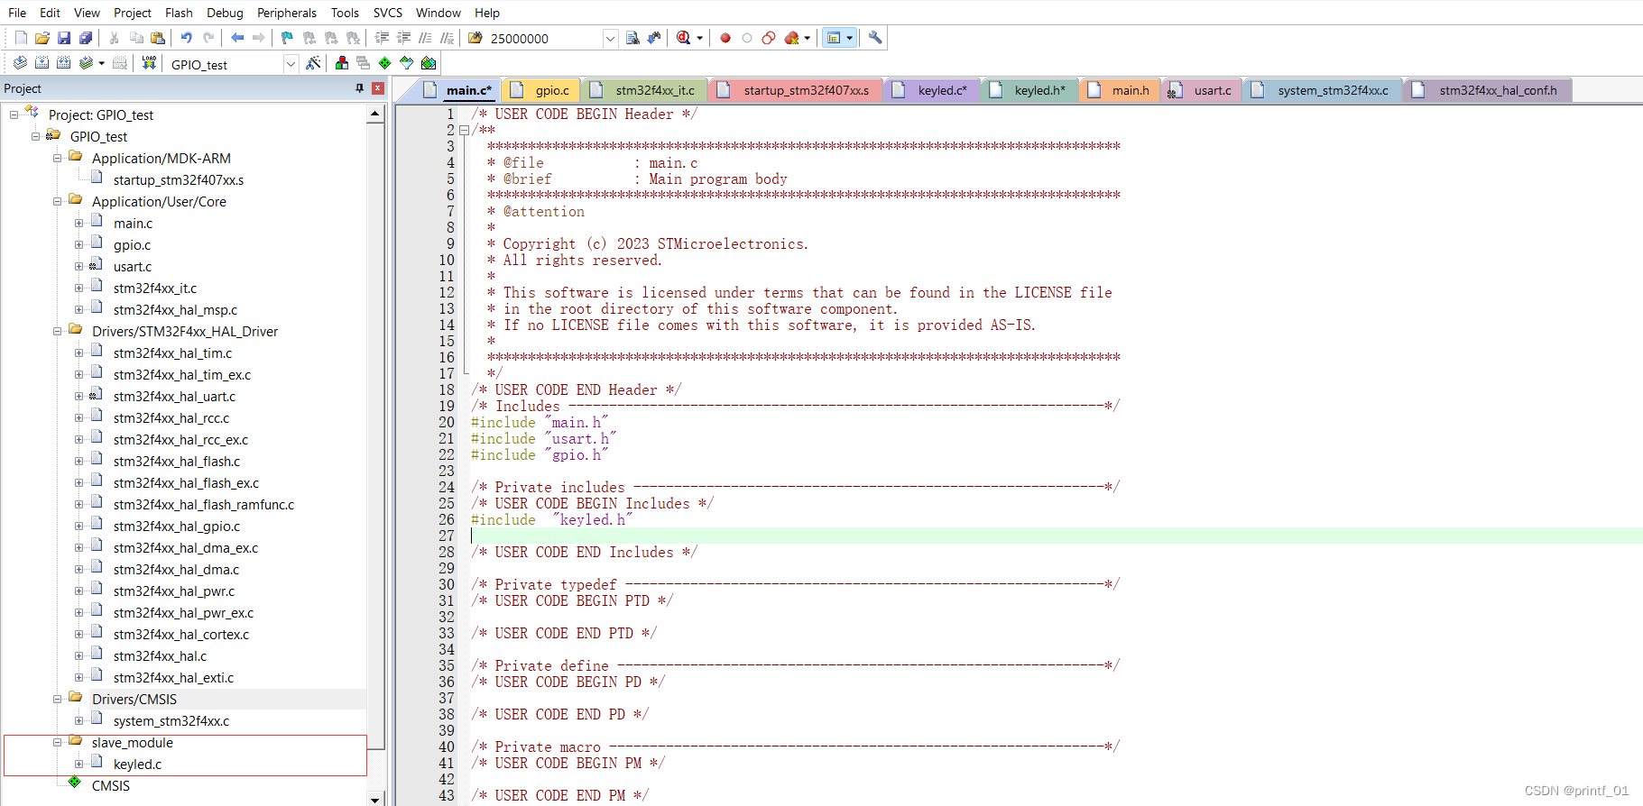
Task: Expand the main.c tree node
Action: tap(79, 224)
